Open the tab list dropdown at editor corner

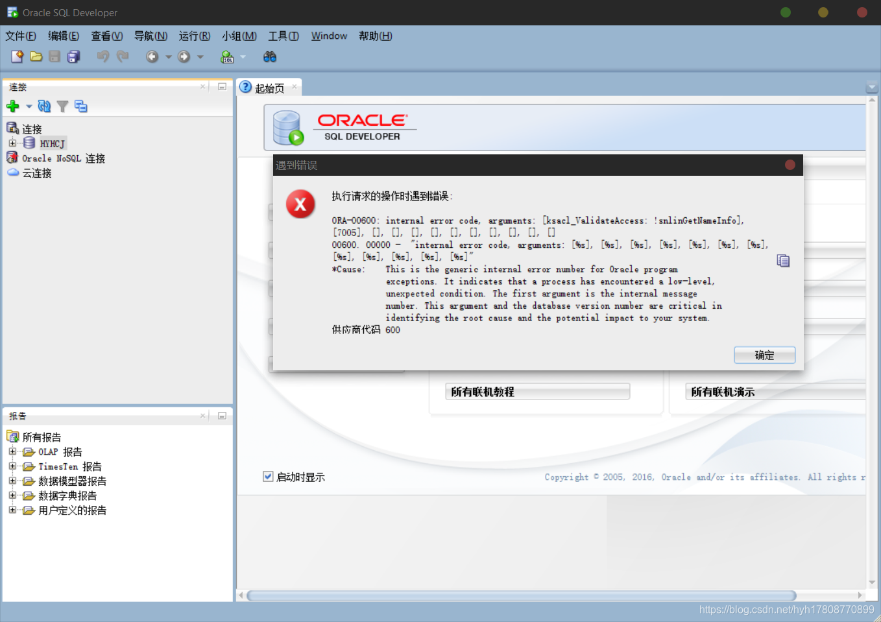pyautogui.click(x=872, y=87)
